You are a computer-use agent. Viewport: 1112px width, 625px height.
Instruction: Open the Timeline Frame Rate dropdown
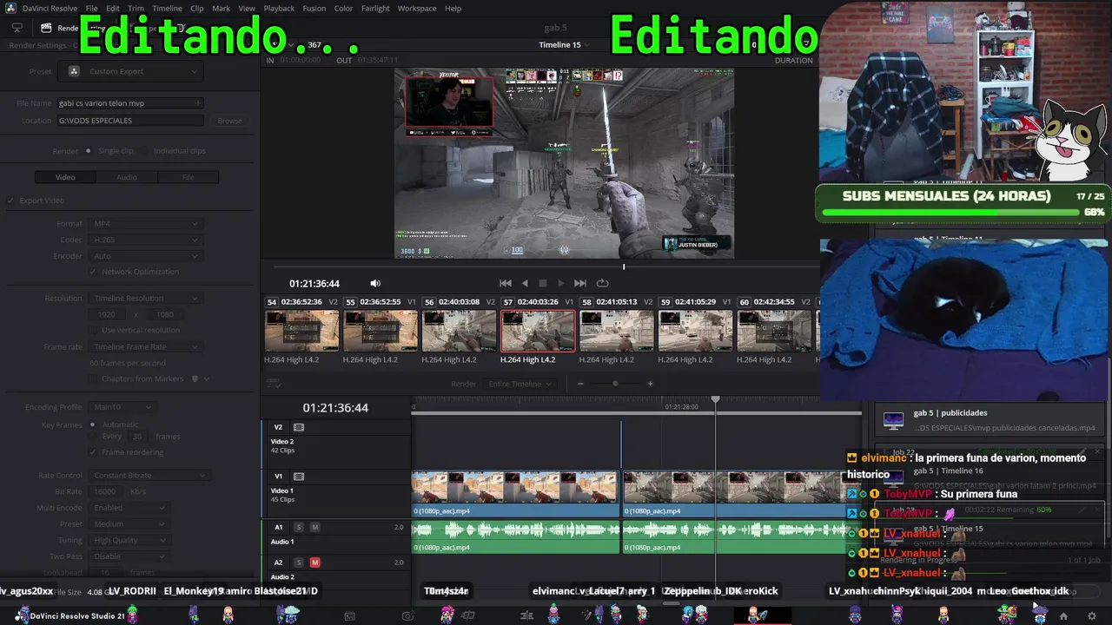point(145,347)
